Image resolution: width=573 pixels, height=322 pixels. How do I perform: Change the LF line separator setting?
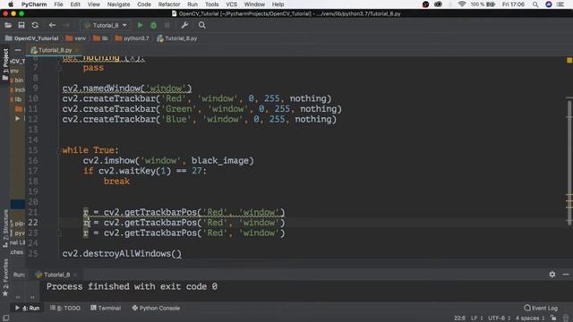coord(476,318)
